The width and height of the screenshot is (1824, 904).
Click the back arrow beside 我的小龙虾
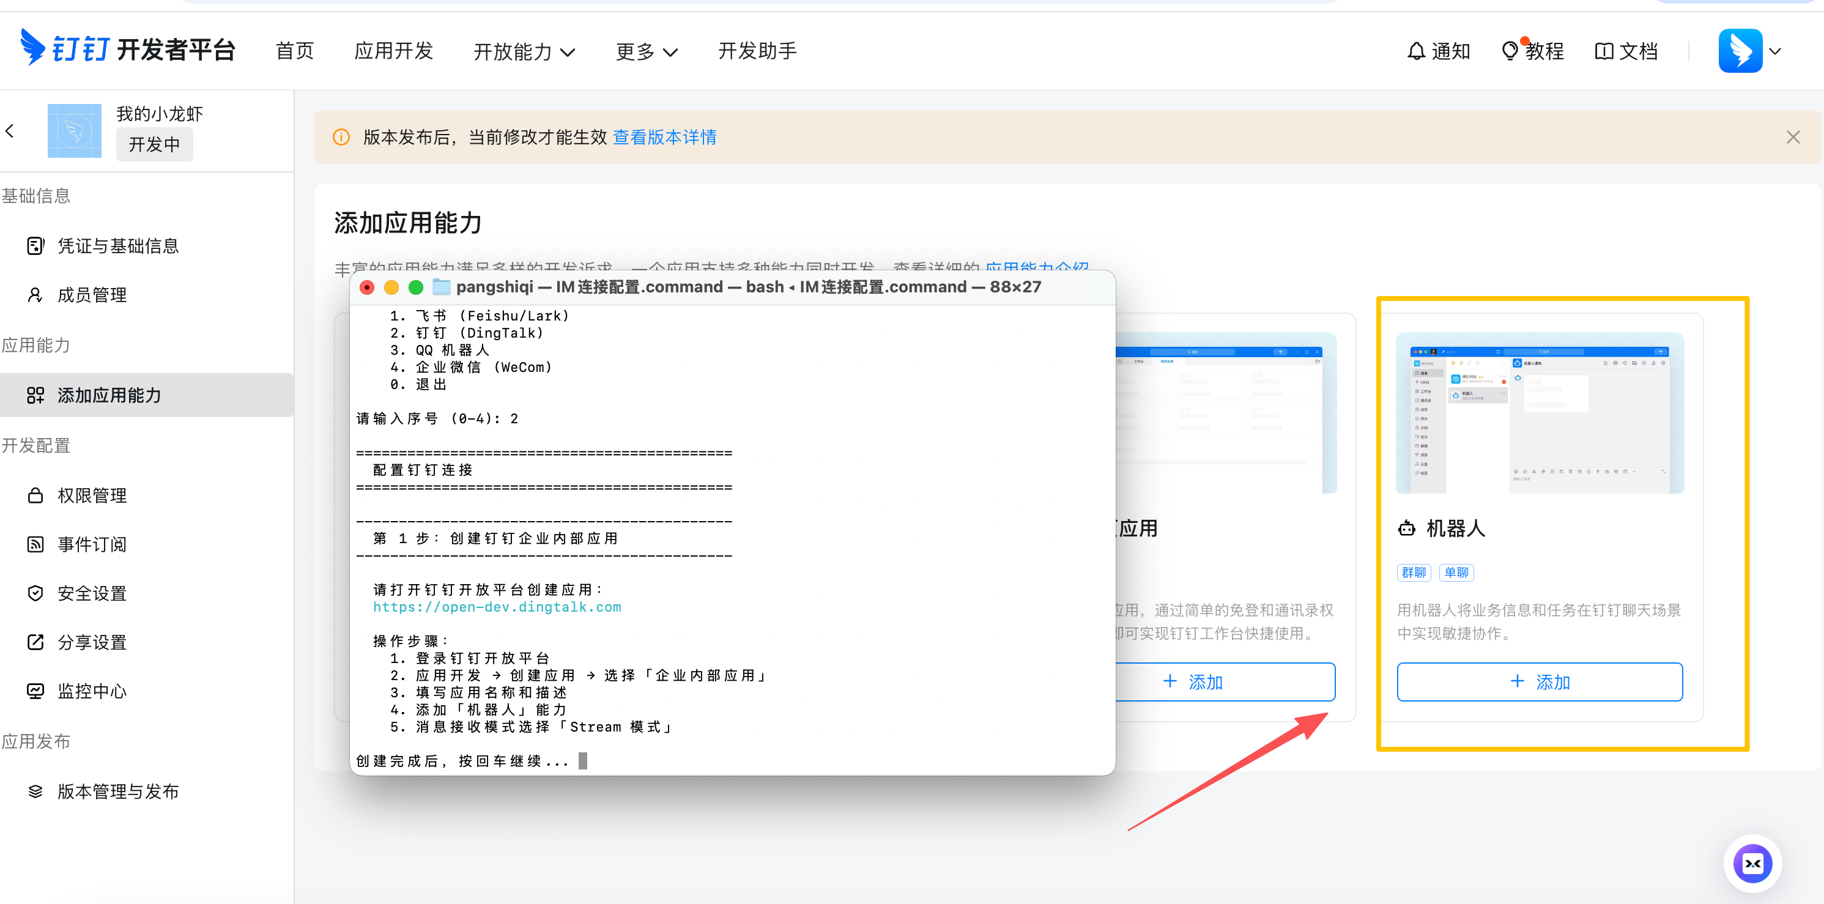(10, 131)
